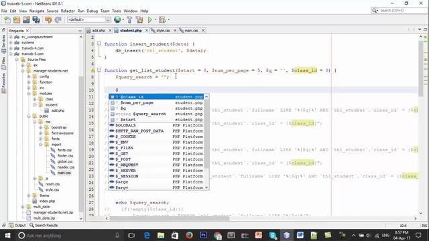Open Firefox from the taskbar
This screenshot has height=241, width=429.
[189, 235]
